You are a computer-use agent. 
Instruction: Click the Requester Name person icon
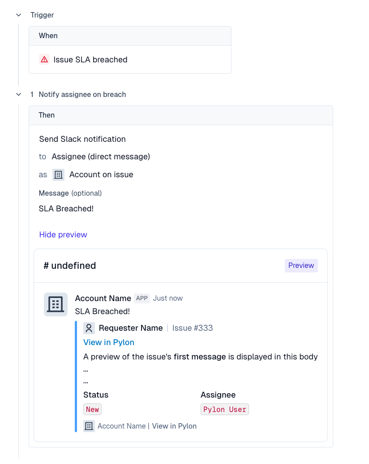coord(89,328)
